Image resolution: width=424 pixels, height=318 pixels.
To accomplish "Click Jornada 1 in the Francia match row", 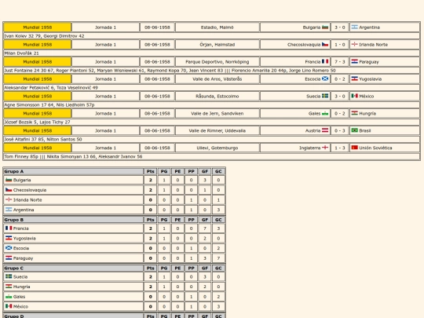I will coord(105,62).
